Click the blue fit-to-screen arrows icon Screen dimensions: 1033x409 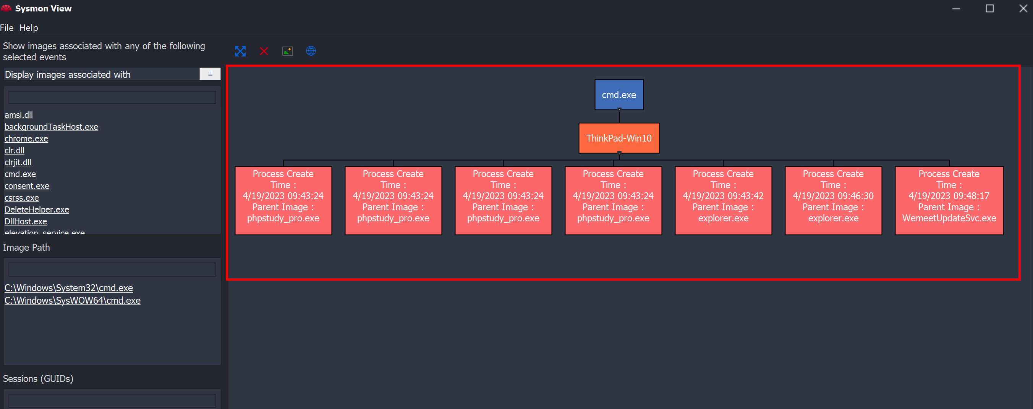(x=240, y=51)
